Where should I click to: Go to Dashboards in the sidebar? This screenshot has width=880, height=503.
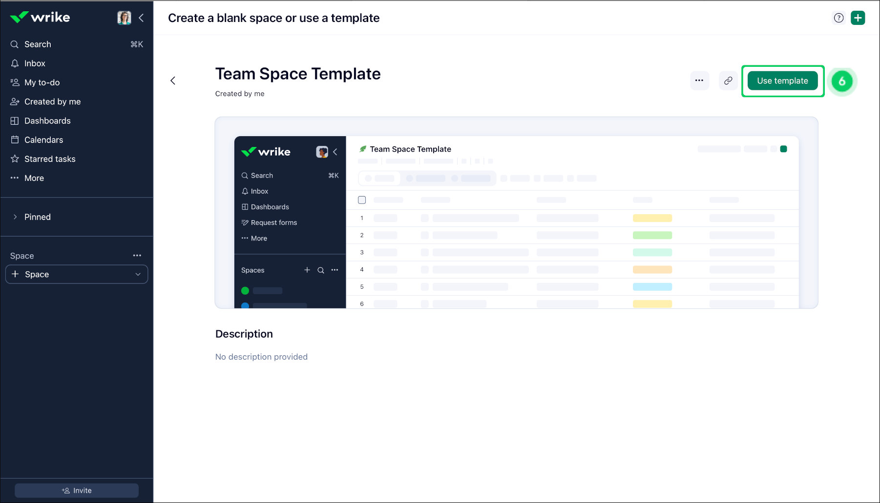47,121
